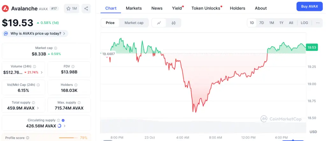Toggle chart to Market cap view
Screen dimensions: 326x141
[x=134, y=23]
